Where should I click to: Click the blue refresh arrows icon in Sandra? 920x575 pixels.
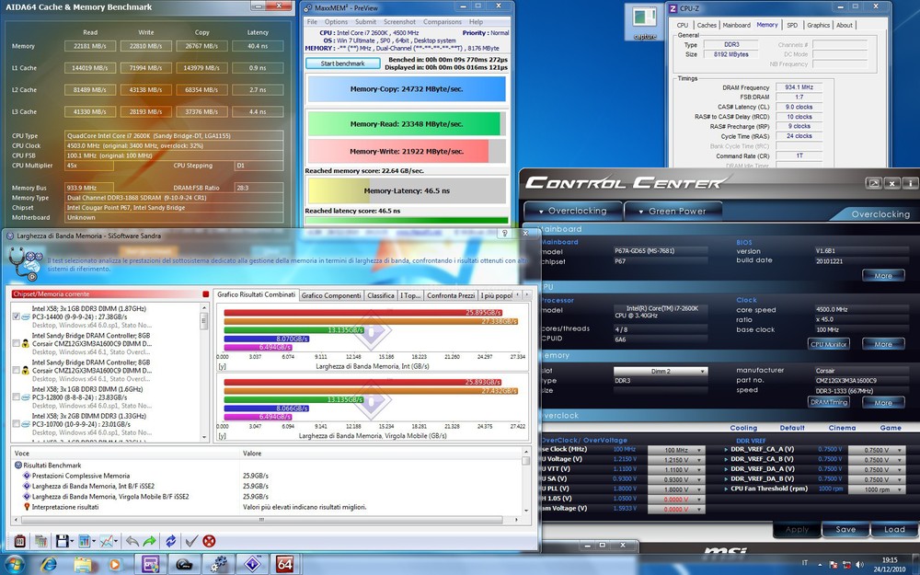point(171,541)
